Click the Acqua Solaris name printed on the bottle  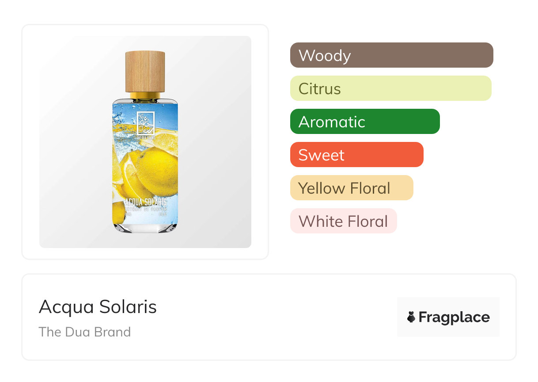[x=145, y=202]
